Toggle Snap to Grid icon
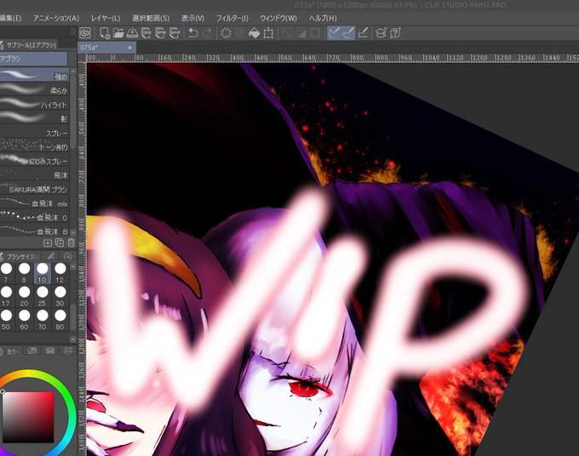This screenshot has height=456, width=579. [363, 33]
